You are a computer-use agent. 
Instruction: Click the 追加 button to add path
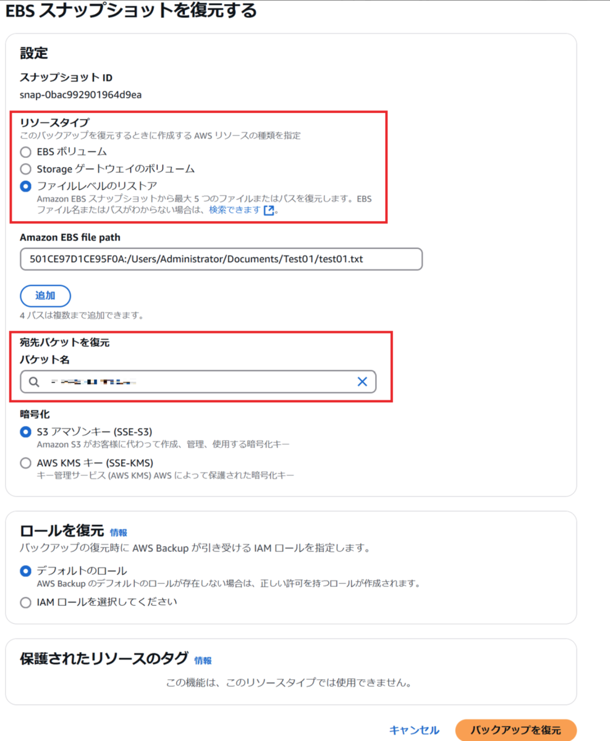tap(45, 296)
